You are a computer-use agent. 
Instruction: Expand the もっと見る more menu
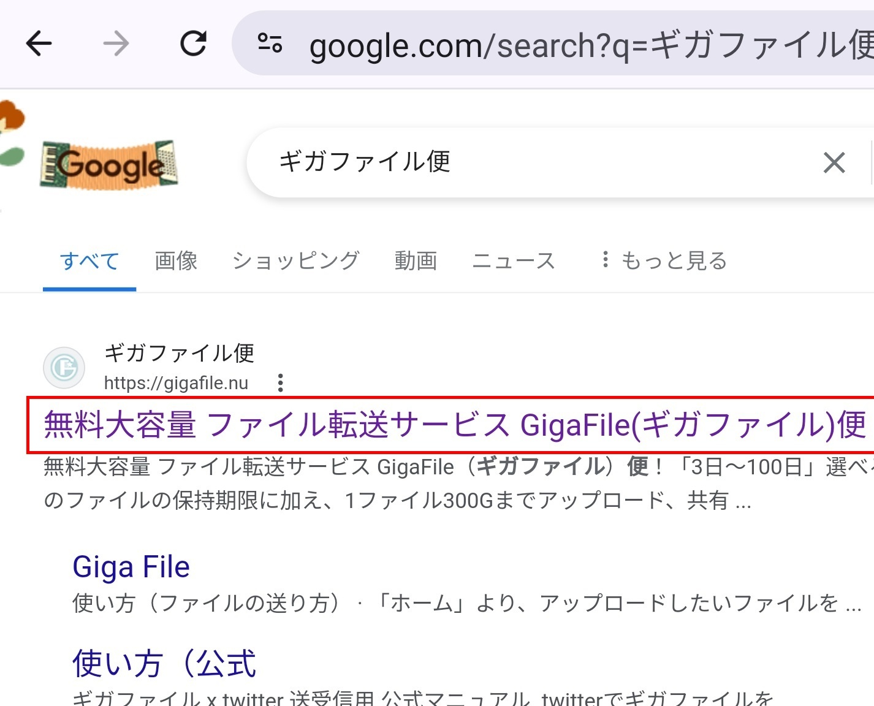pyautogui.click(x=665, y=261)
